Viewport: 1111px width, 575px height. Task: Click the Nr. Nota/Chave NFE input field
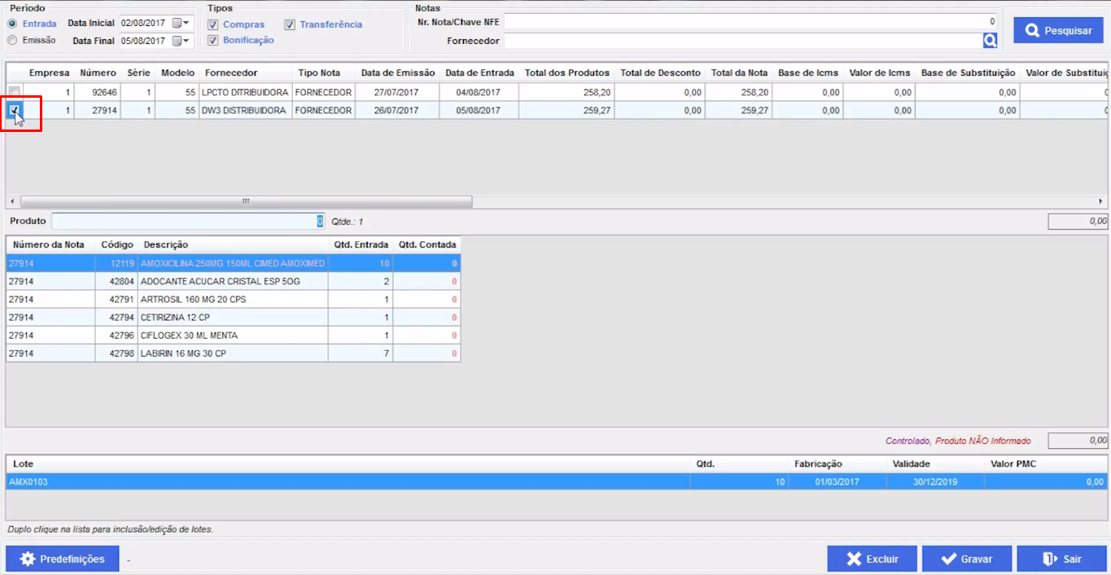[749, 22]
